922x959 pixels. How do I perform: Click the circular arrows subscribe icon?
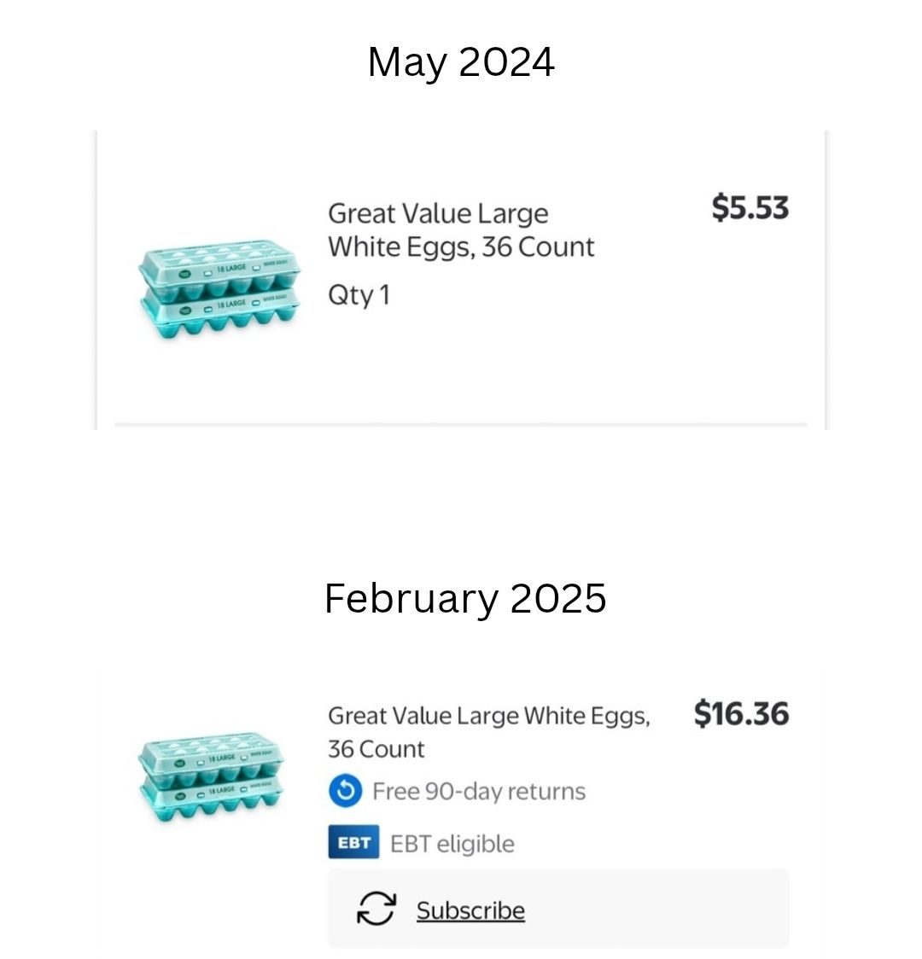click(376, 909)
